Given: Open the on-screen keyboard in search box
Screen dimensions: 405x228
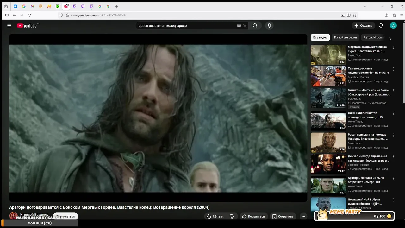Looking at the screenshot, I should 239,26.
